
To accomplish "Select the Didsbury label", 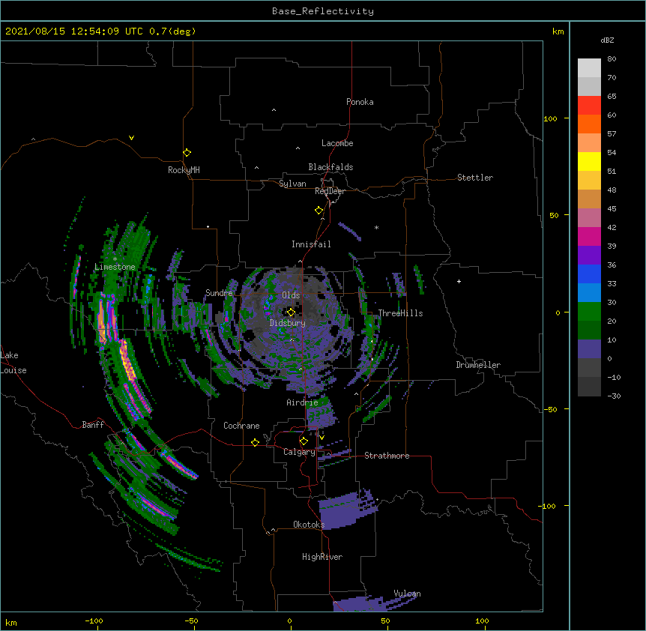I will coord(288,323).
